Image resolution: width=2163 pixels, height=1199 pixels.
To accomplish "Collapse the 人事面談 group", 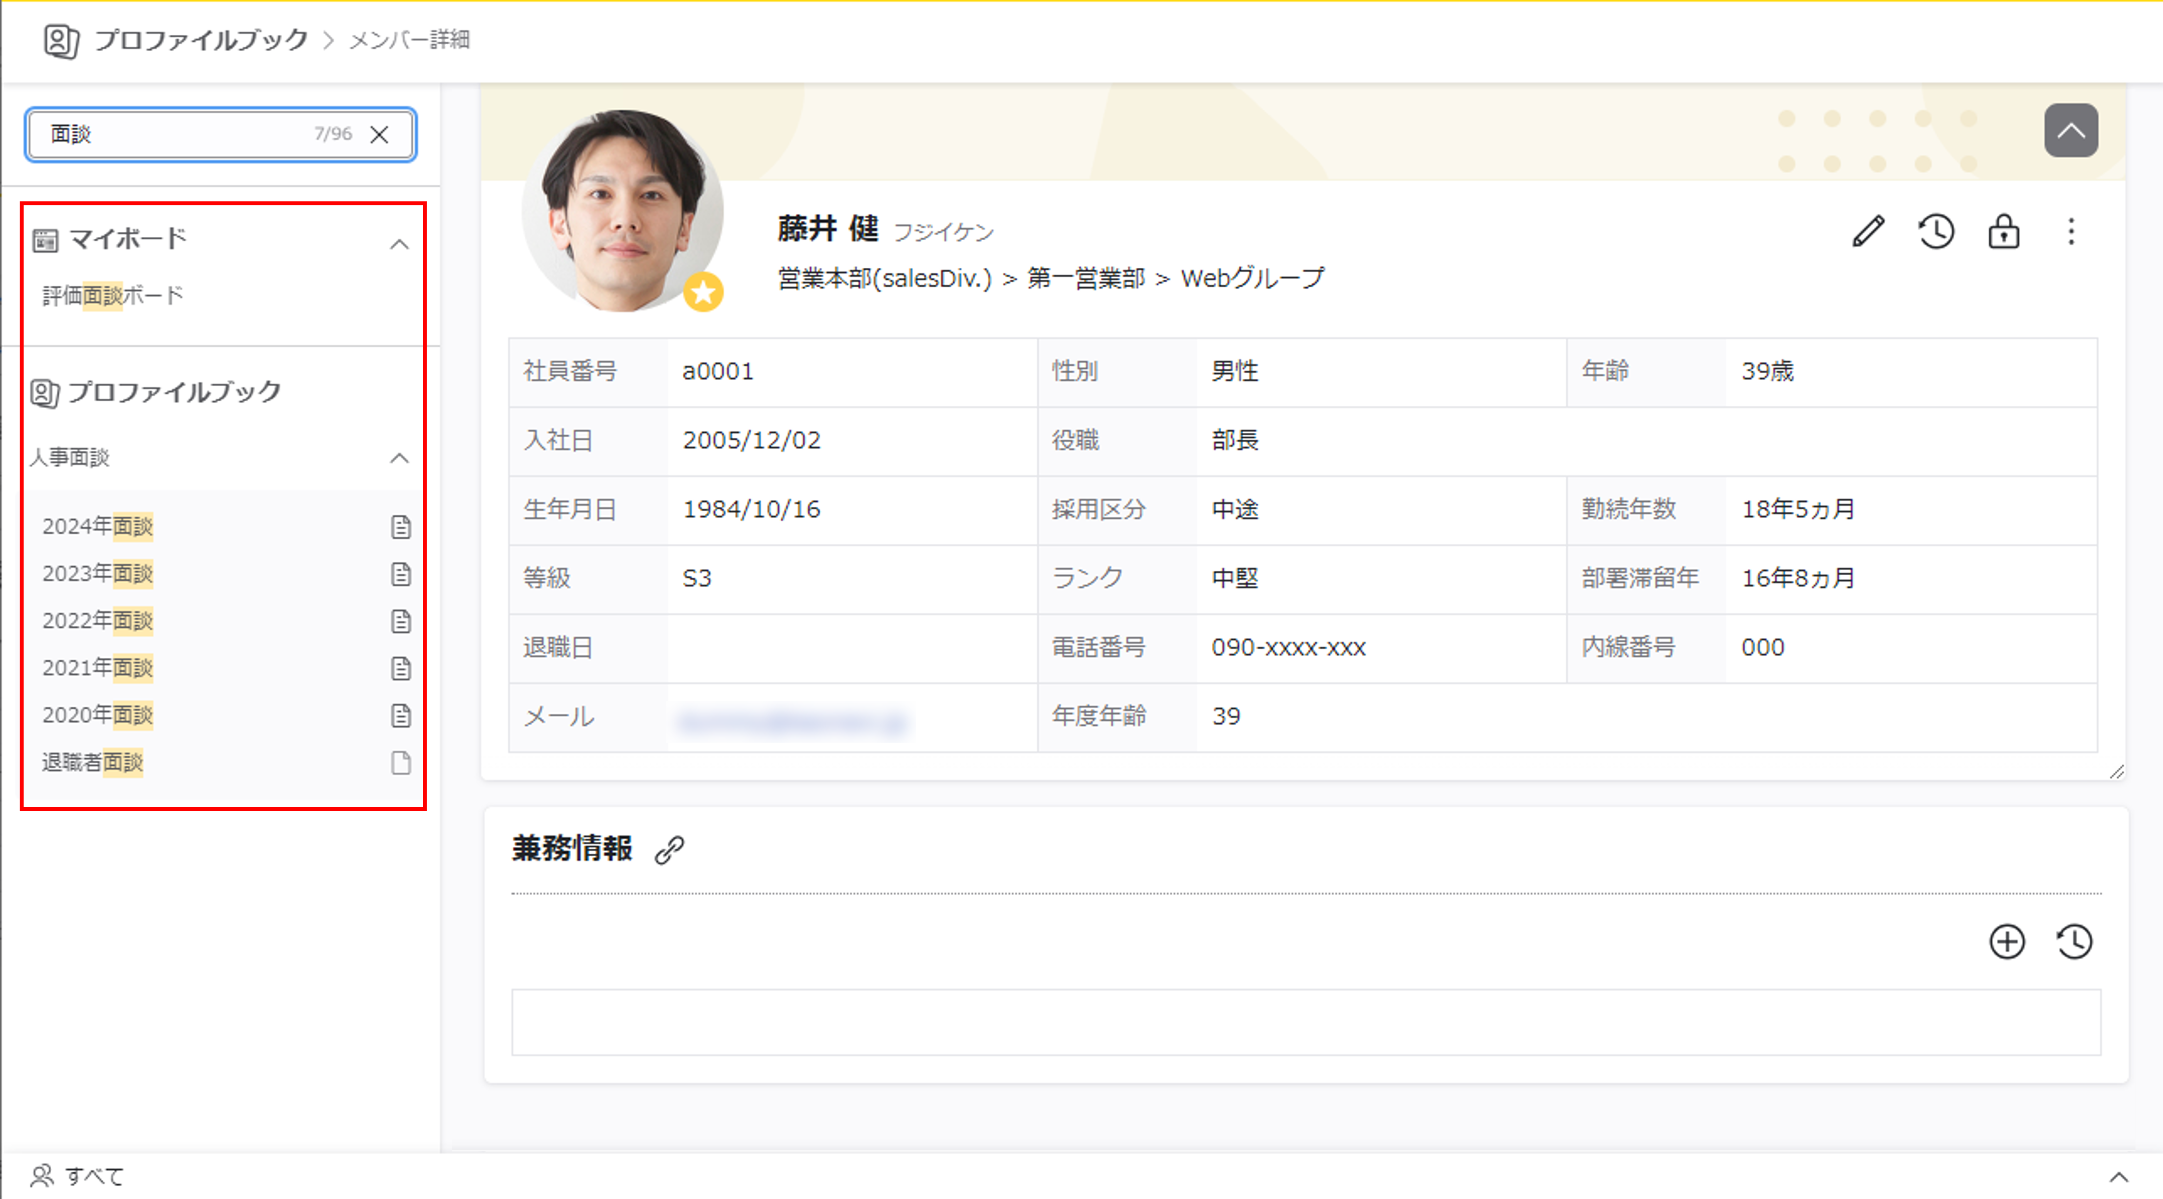I will pos(400,458).
